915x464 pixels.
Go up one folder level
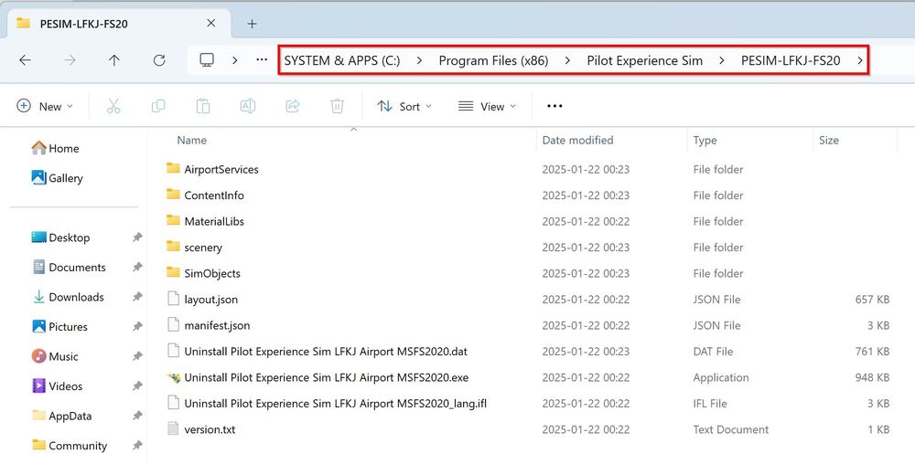click(x=114, y=60)
